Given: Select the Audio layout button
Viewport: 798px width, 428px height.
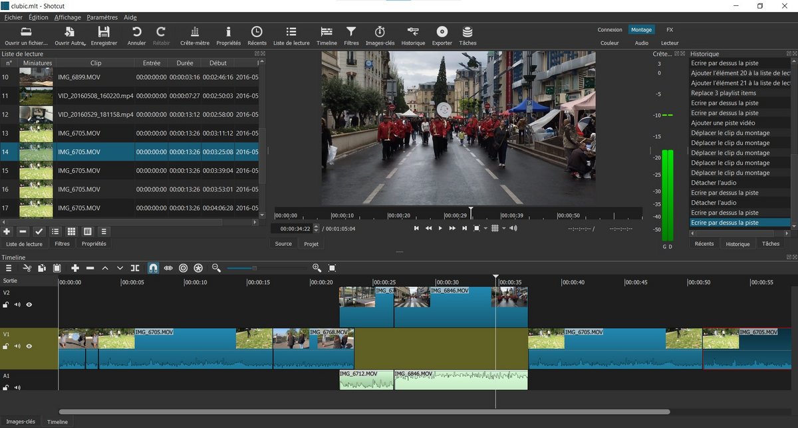Looking at the screenshot, I should click(x=641, y=43).
